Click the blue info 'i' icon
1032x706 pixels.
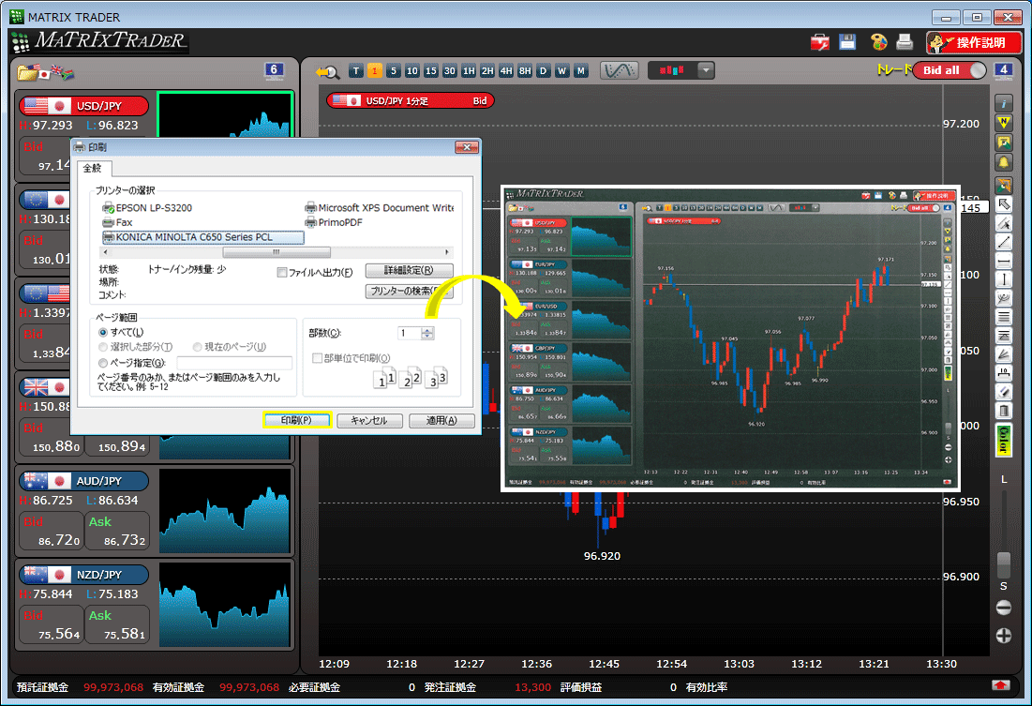pos(1003,103)
